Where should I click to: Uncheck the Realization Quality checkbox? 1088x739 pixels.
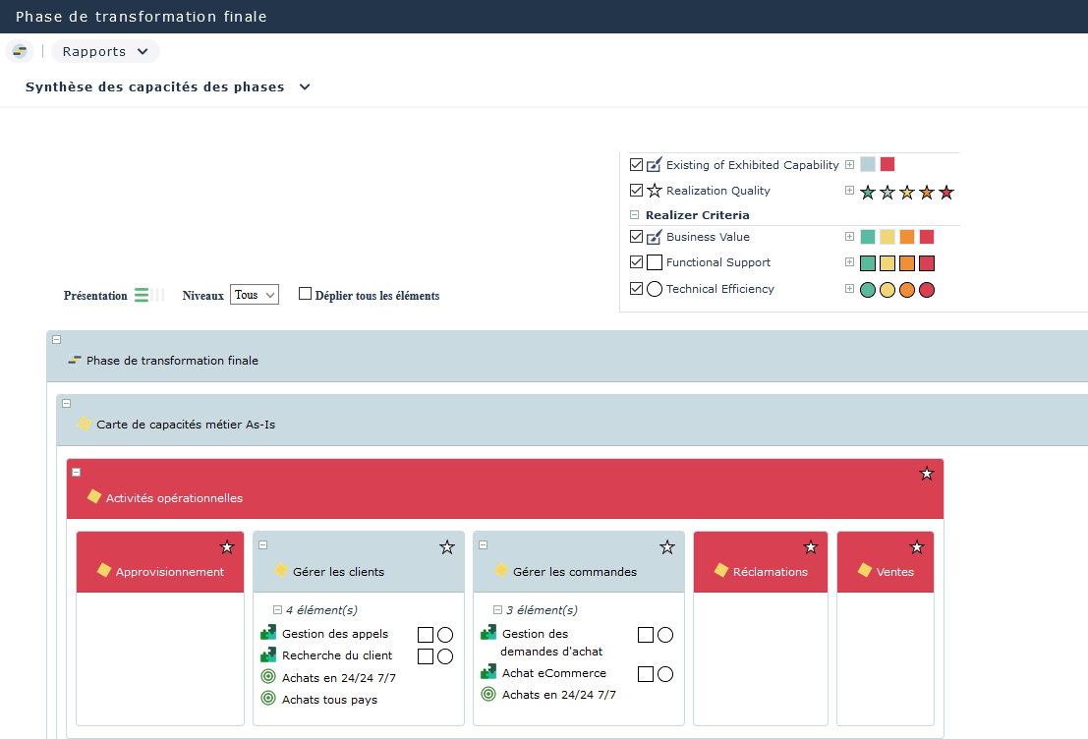tap(636, 191)
